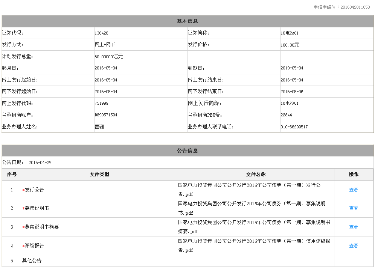This screenshot has height=277, width=375.
Task: Select planned total 60.00000亿元
Action: (109, 57)
